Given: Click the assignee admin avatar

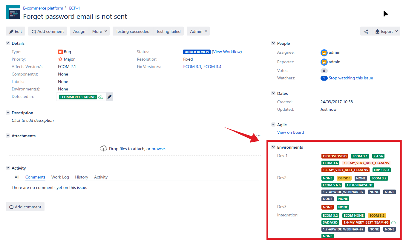Looking at the screenshot, I should [x=324, y=53].
